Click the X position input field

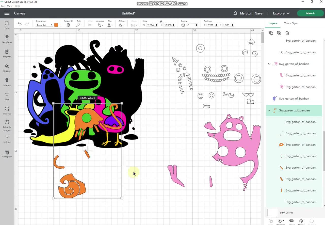click(x=210, y=25)
